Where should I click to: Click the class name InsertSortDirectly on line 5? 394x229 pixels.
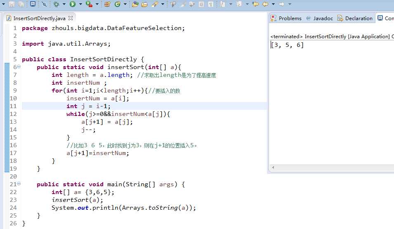point(104,59)
